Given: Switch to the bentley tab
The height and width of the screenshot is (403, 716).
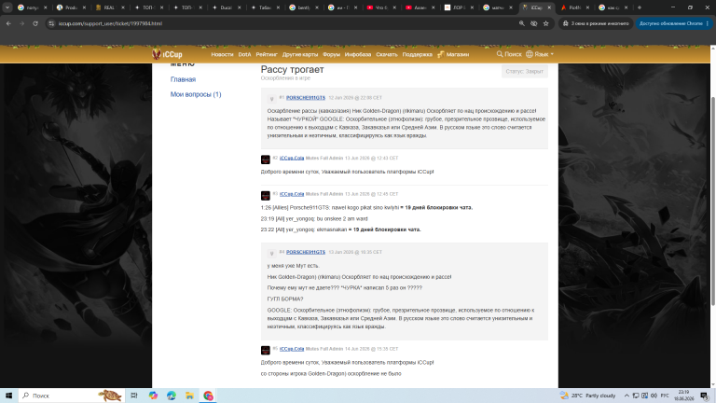Looking at the screenshot, I should pyautogui.click(x=305, y=7).
